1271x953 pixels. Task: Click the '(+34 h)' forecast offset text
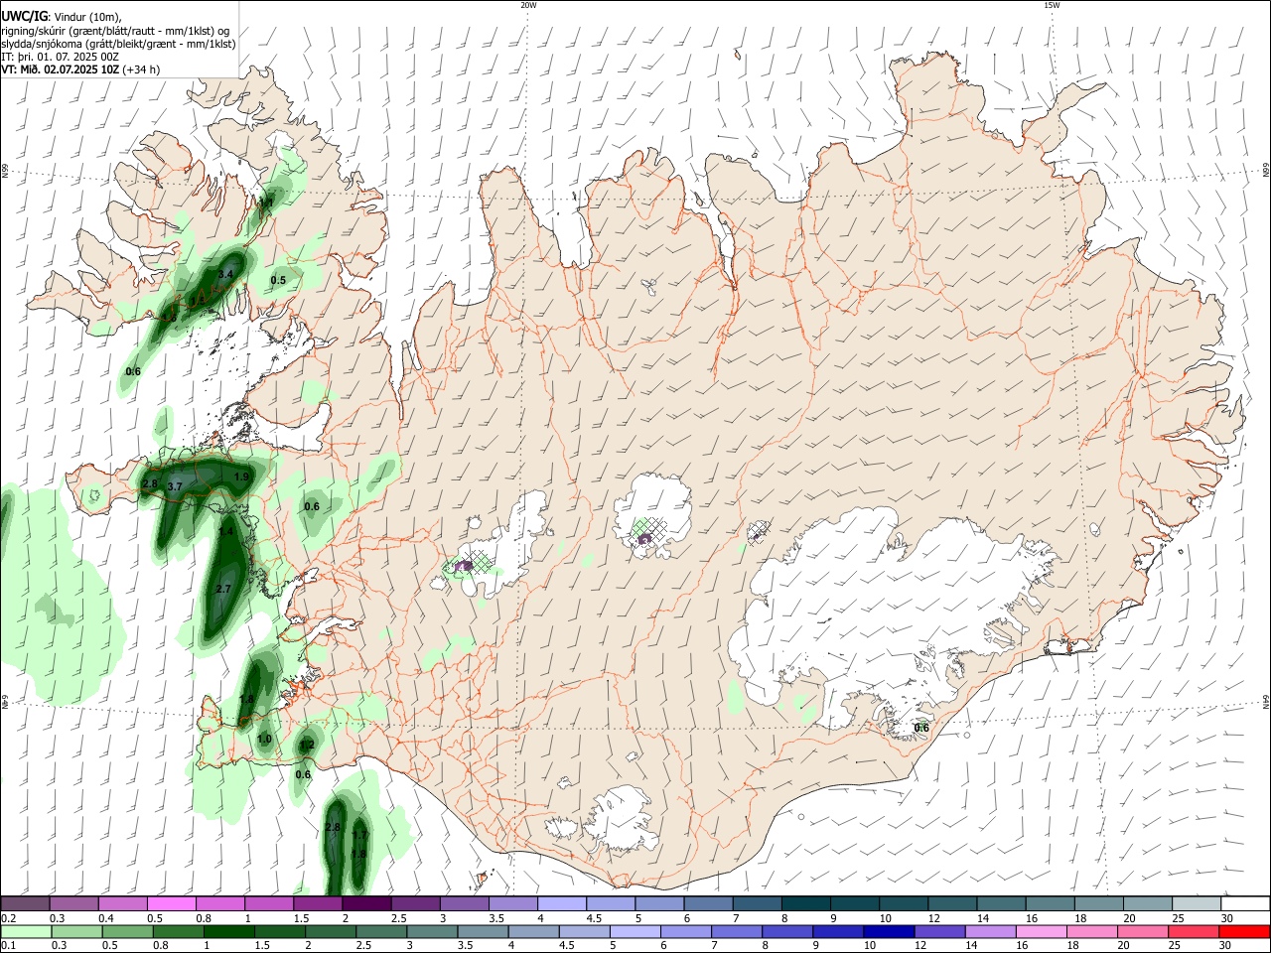(x=143, y=69)
